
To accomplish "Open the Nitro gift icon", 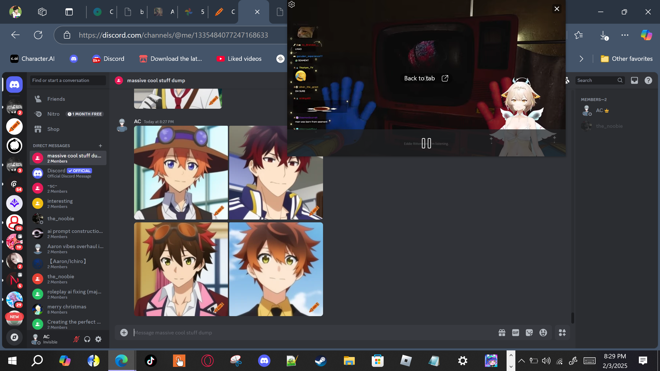I will click(x=502, y=333).
